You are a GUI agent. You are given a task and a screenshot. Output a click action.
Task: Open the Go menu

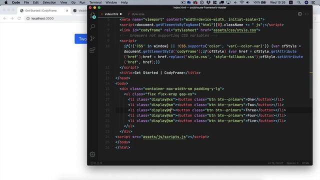tap(73, 2)
